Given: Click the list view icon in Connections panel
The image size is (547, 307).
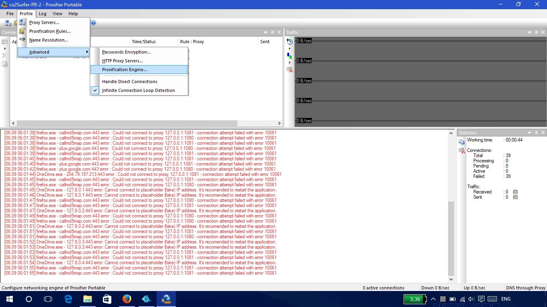Looking at the screenshot, I should tap(5, 42).
